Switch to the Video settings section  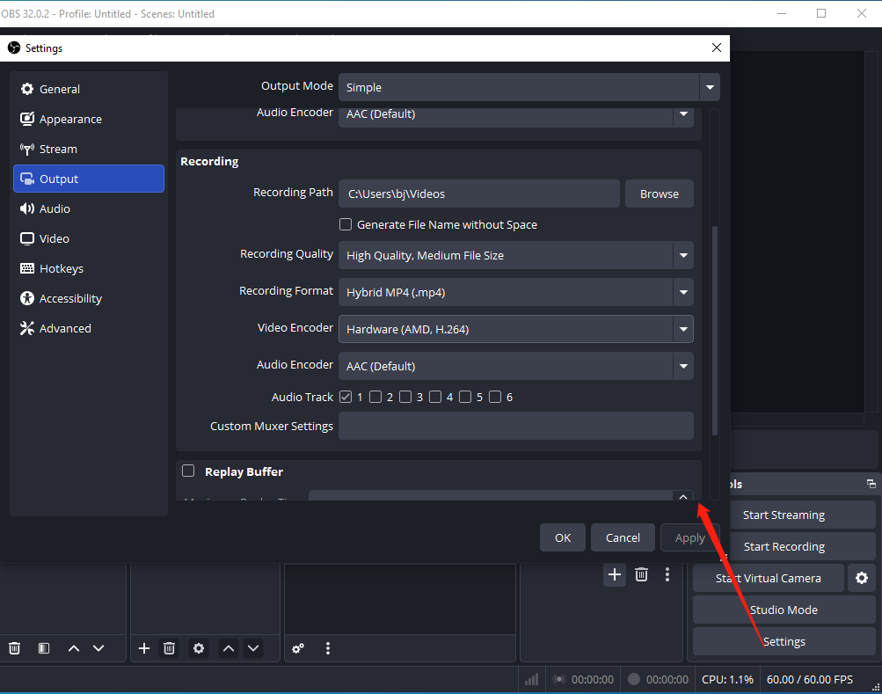[55, 238]
